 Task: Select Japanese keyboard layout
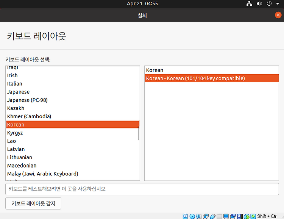point(73,92)
